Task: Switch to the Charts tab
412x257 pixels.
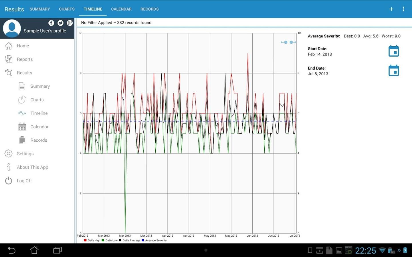Action: (x=67, y=9)
